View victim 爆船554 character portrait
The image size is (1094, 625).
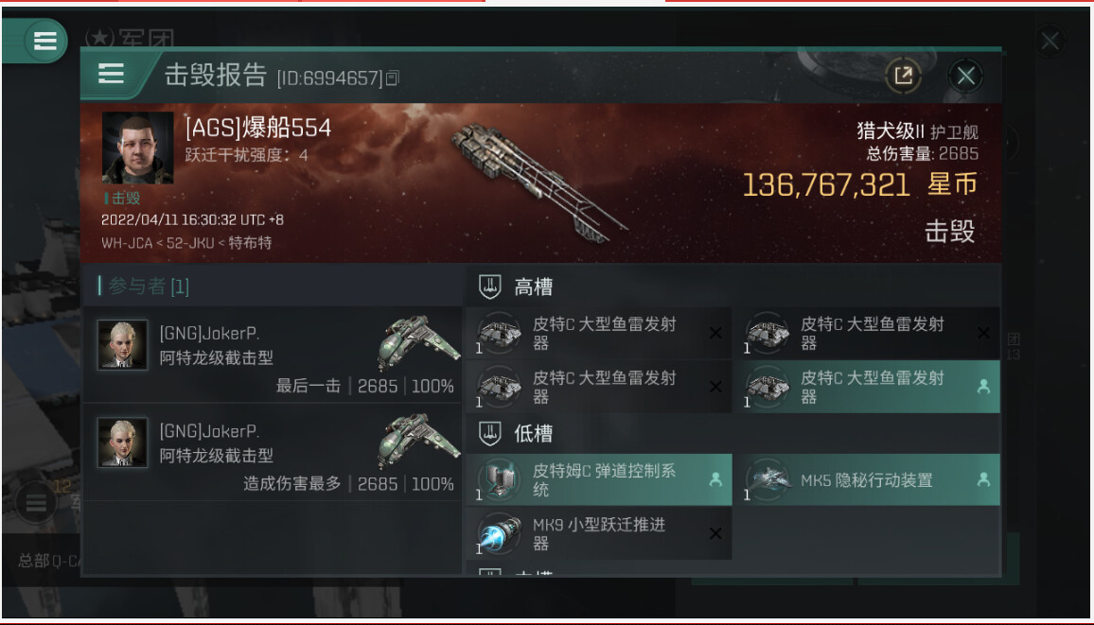(137, 148)
